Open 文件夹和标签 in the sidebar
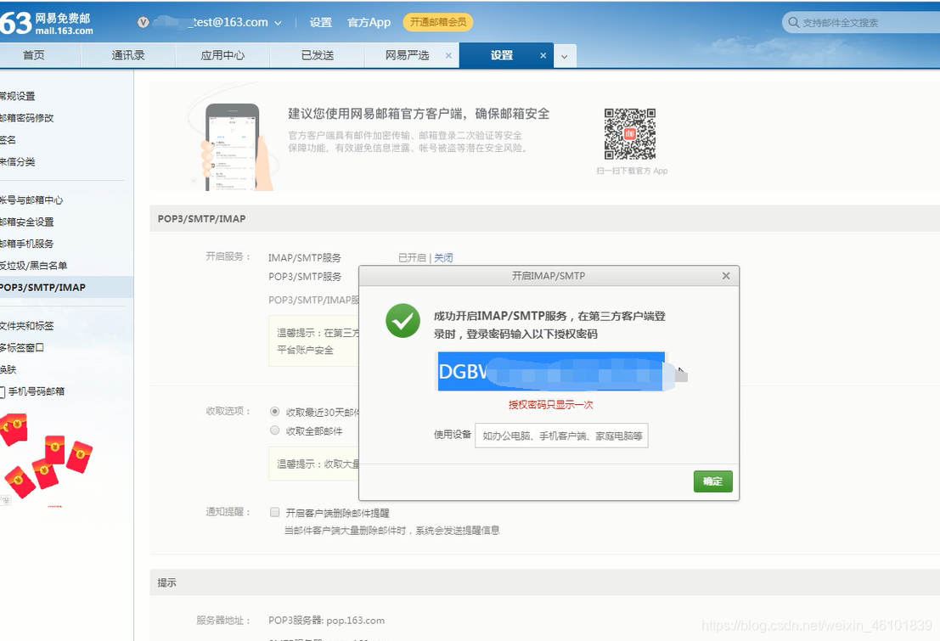This screenshot has height=641, width=940. (x=27, y=326)
